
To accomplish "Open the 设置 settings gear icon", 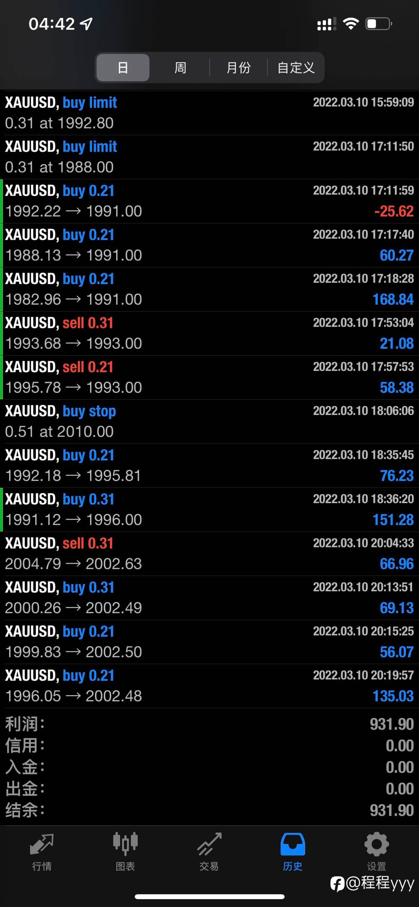I will (376, 844).
